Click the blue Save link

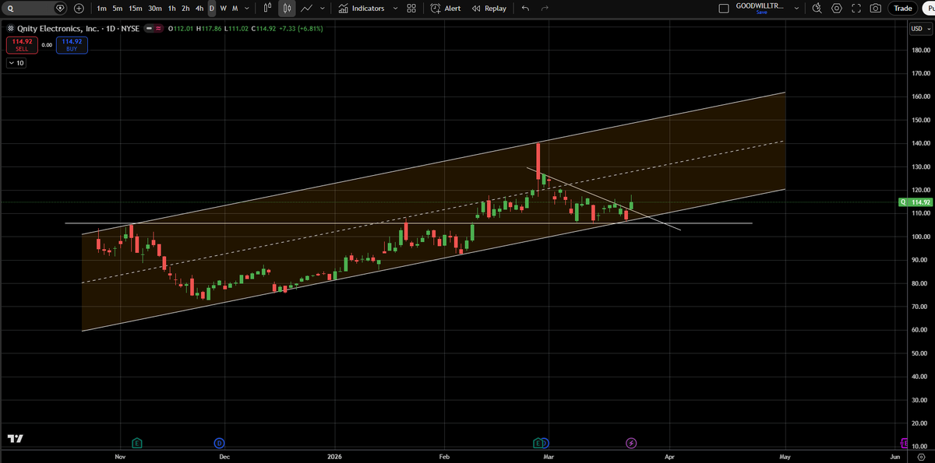760,12
